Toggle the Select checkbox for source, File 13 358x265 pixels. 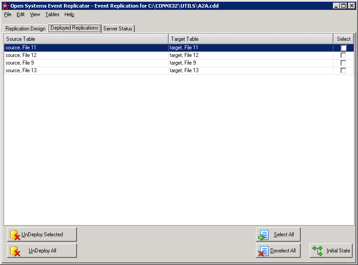(x=343, y=70)
